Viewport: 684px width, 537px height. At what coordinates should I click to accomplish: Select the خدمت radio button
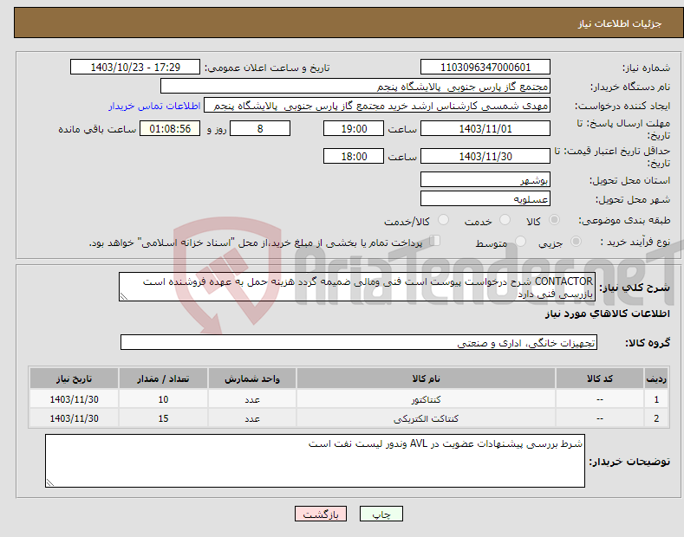[505, 220]
